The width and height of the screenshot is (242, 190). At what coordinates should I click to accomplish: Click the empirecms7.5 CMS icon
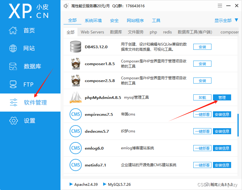click(x=75, y=114)
